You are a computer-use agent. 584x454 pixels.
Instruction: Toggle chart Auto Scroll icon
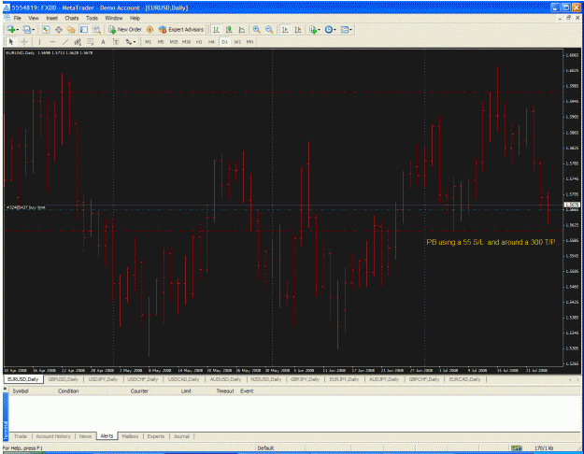pyautogui.click(x=285, y=29)
